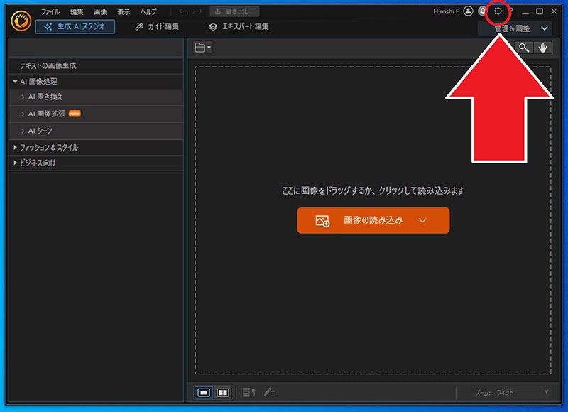Switch to the ガイド編集 tab

[x=157, y=27]
